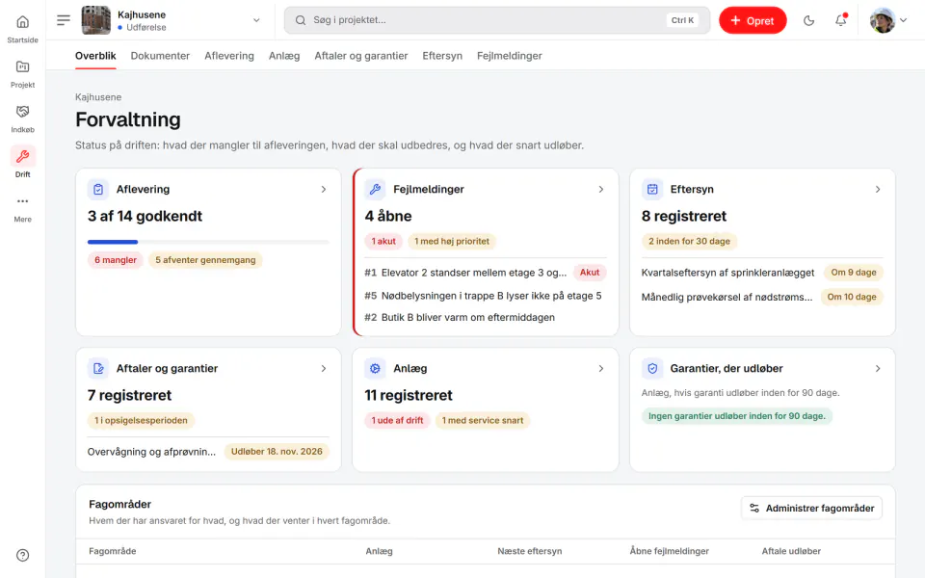Click the Fejlmeldinger wrench card icon
This screenshot has width=925, height=578.
tap(375, 190)
